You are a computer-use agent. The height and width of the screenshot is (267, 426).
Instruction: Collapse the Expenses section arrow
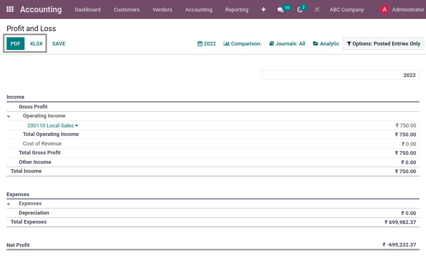tap(9, 204)
